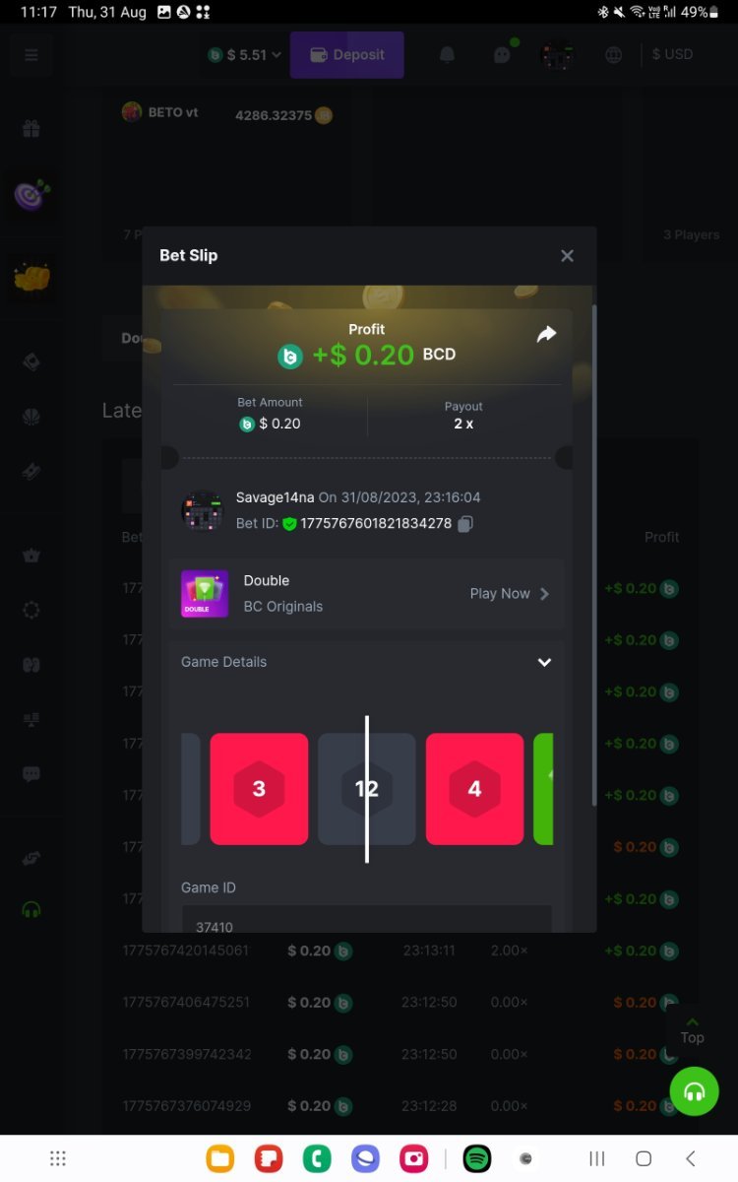Viewport: 738px width, 1182px height.
Task: Click the red tile numbered 4
Action: tap(474, 789)
